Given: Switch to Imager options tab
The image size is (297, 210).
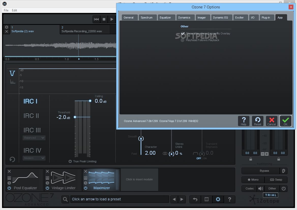Looking at the screenshot, I should click(x=203, y=17).
